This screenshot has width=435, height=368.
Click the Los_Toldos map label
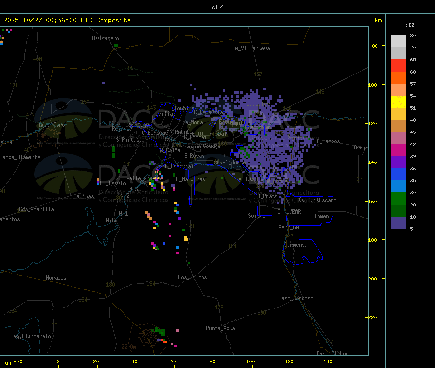[192, 277]
